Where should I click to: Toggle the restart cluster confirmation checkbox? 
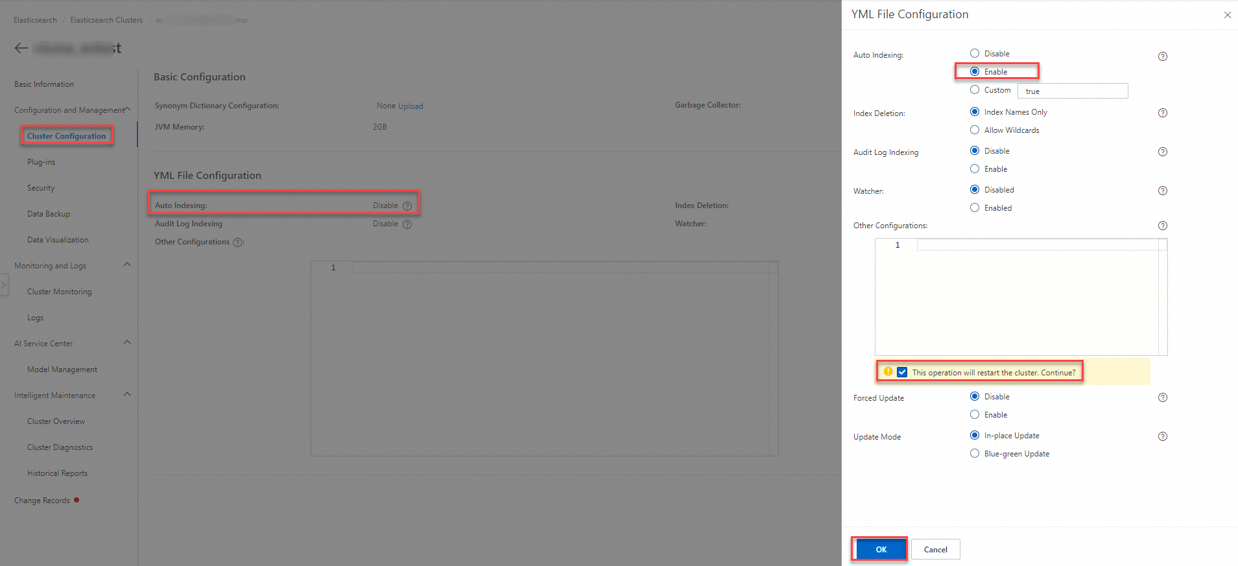click(902, 372)
